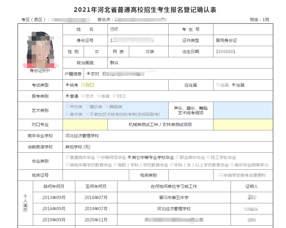Select 高中毕业同等学力 graduation option
Screen dimensions: 286x228
point(232,165)
